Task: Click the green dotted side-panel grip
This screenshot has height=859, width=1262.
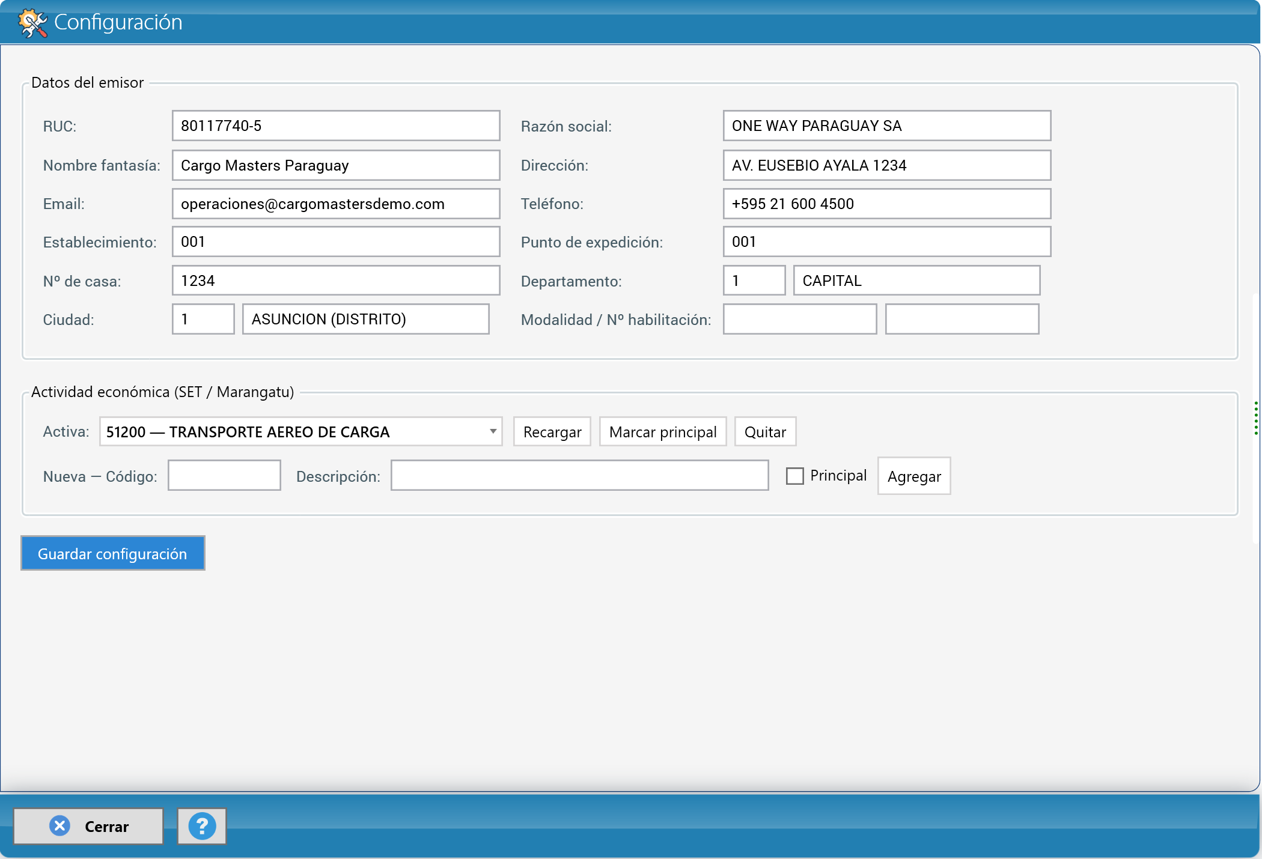Action: [x=1256, y=417]
